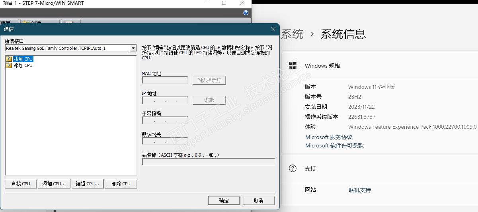This screenshot has height=212, width=478.
Task: Click the 添加 CPU... button
Action: coord(54,184)
